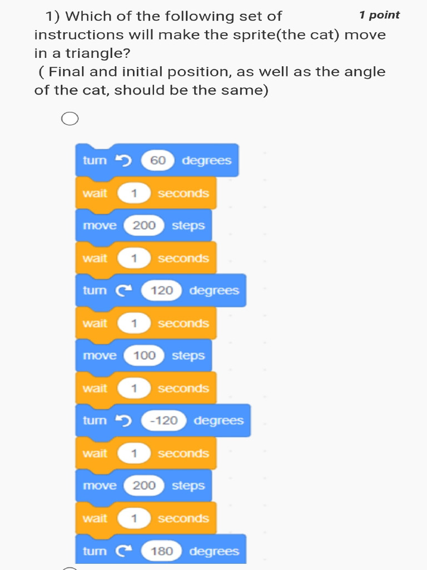Screen dimensions: 427x570
Task: Click the counterclockwise arrow on turn 60 block
Action: coord(122,161)
